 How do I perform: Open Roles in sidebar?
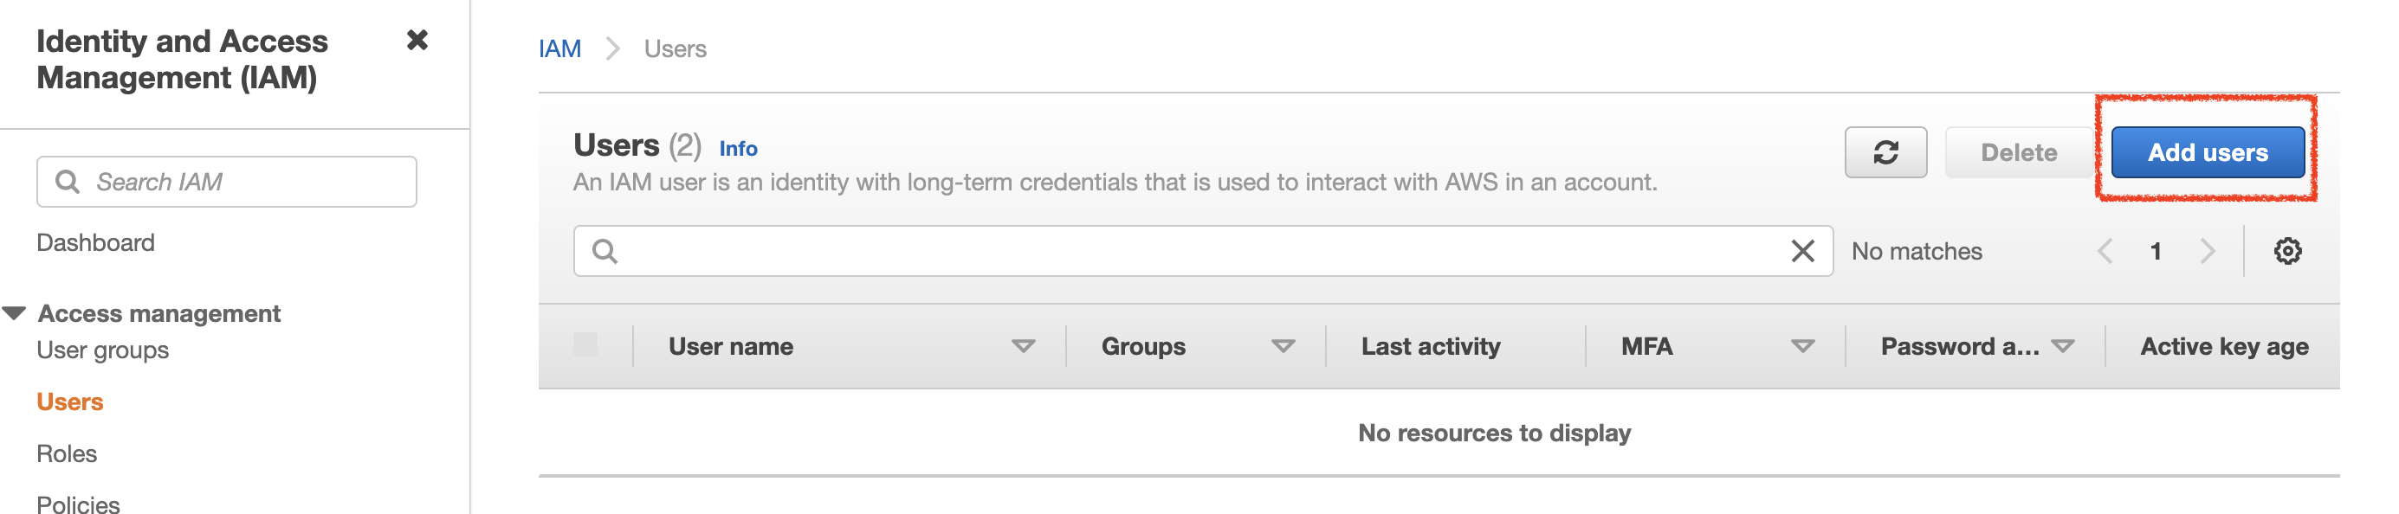67,453
